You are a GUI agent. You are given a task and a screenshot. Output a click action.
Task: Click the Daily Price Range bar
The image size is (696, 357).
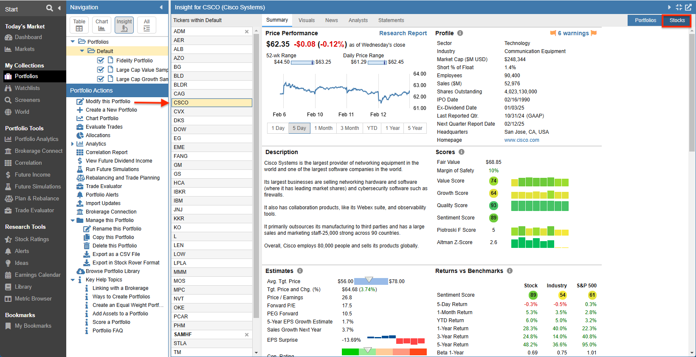[377, 62]
